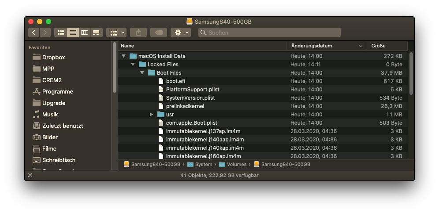This screenshot has height=213, width=439.
Task: Click first Samsung840-500GB in path bar
Action: pos(152,165)
